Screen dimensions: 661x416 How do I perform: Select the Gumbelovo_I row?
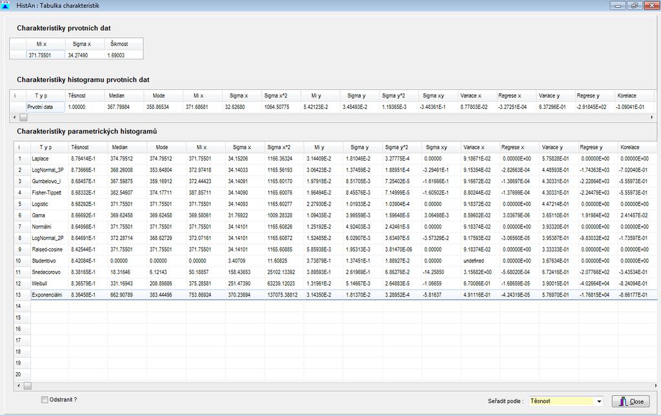(x=336, y=181)
